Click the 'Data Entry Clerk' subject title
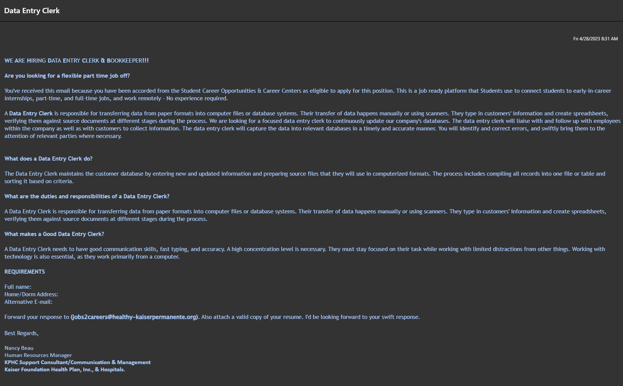623x386 pixels. click(x=32, y=11)
